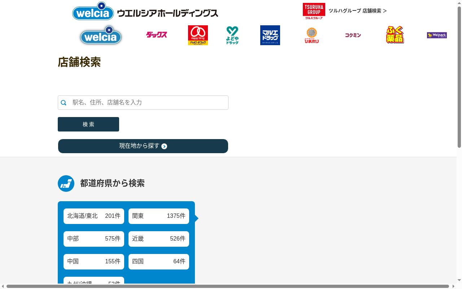Image resolution: width=462 pixels, height=289 pixels.
Task: Open the Welcia Holdings header logo
Action: (x=145, y=11)
